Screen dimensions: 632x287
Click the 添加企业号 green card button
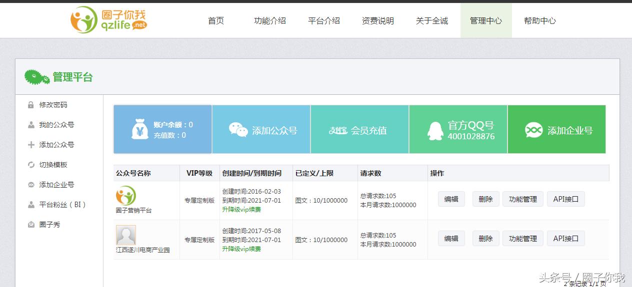pos(556,129)
